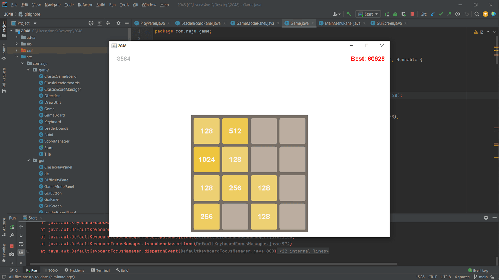499x280 pixels.
Task: Select opened file locate target icon
Action: pos(91,23)
